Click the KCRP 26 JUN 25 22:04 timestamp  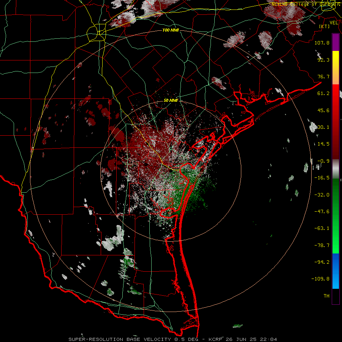click(x=243, y=339)
